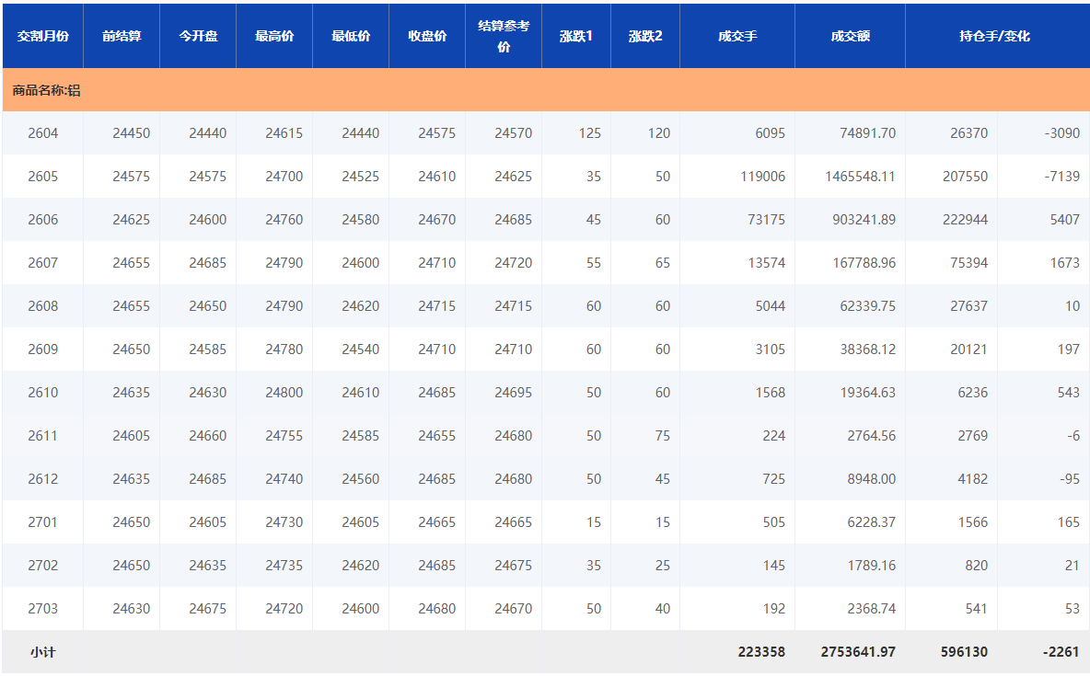Click the 持仓手/变化 column header
This screenshot has width=1090, height=676.
coord(994,36)
